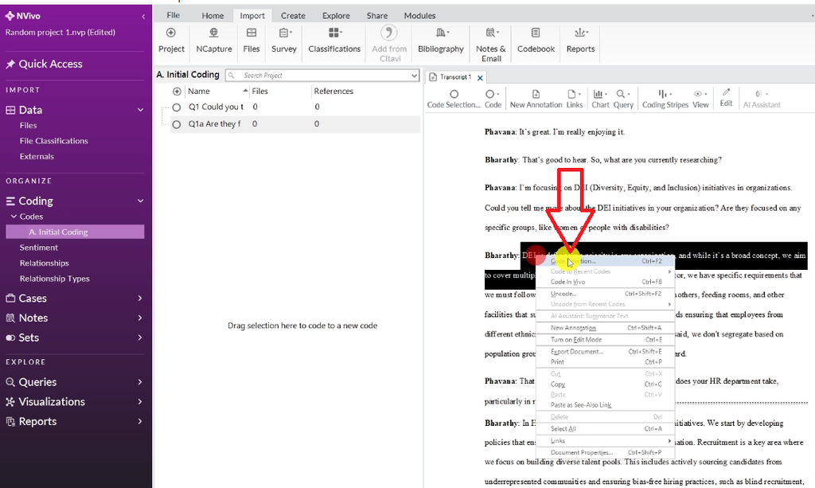Open the Classifications import menu
This screenshot has width=815, height=488.
coord(334,41)
